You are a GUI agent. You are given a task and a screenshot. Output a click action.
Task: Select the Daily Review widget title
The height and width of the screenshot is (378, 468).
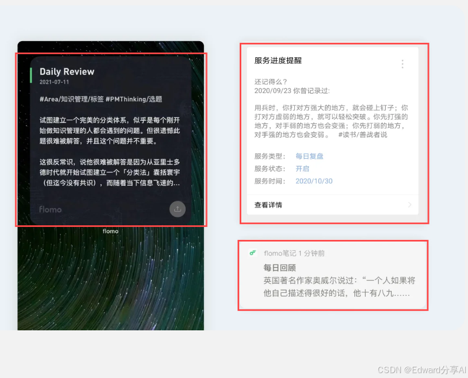(67, 71)
